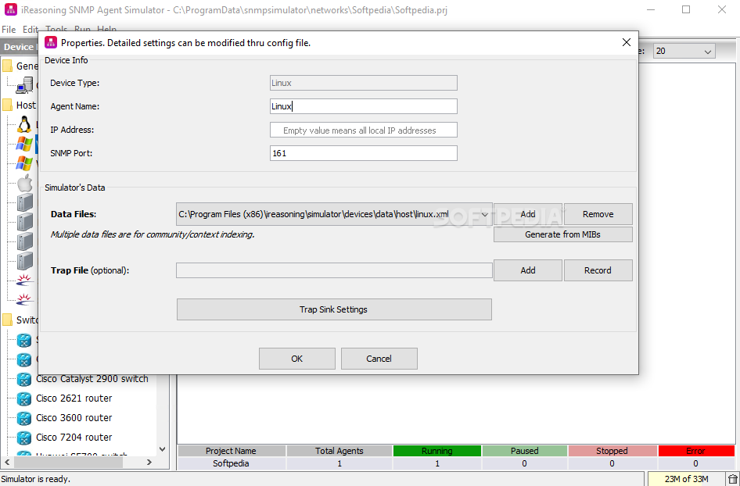Click the IP Address input field
740x486 pixels.
[x=364, y=130]
